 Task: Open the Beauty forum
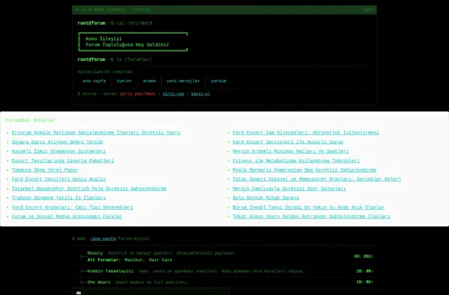95,253
